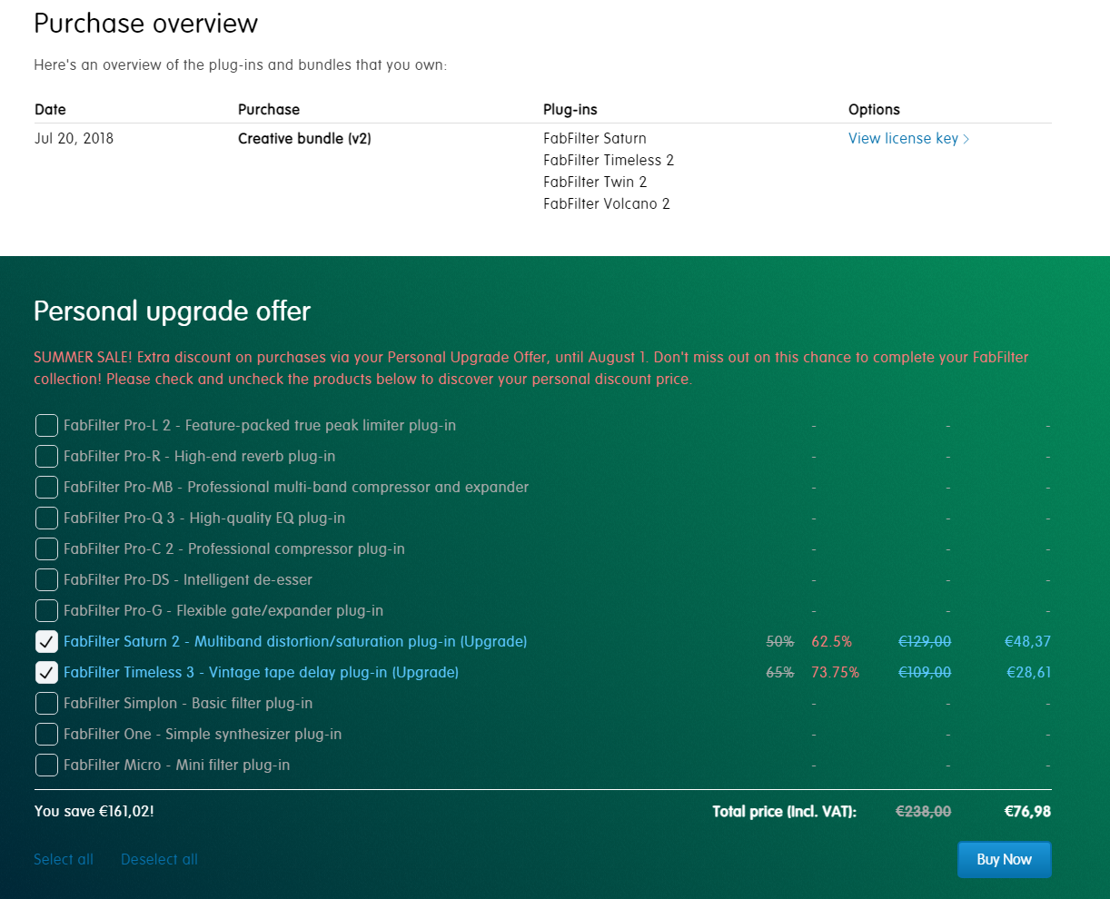Uncheck the FabFilter Timeless 3 upgrade checkbox
Image resolution: width=1110 pixels, height=899 pixels.
click(46, 672)
